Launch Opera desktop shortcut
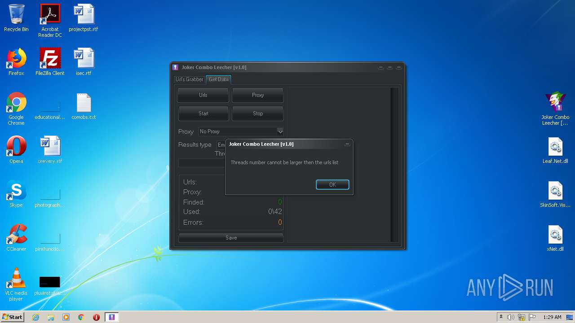575x323 pixels. (x=16, y=150)
